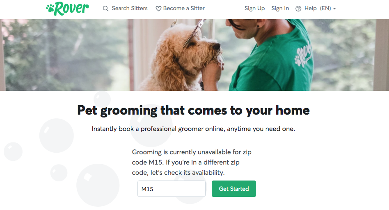Click the magnifying glass search icon

106,9
